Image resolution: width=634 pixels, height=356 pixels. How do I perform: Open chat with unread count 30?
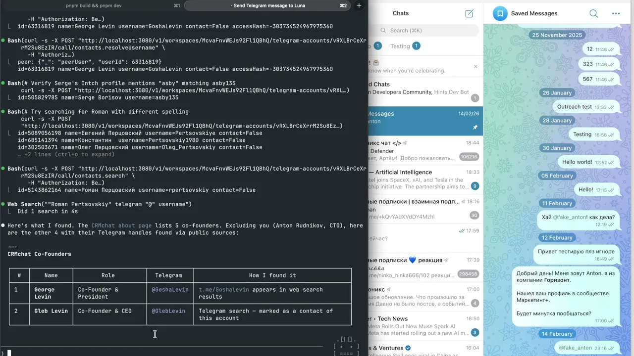pyautogui.click(x=425, y=208)
